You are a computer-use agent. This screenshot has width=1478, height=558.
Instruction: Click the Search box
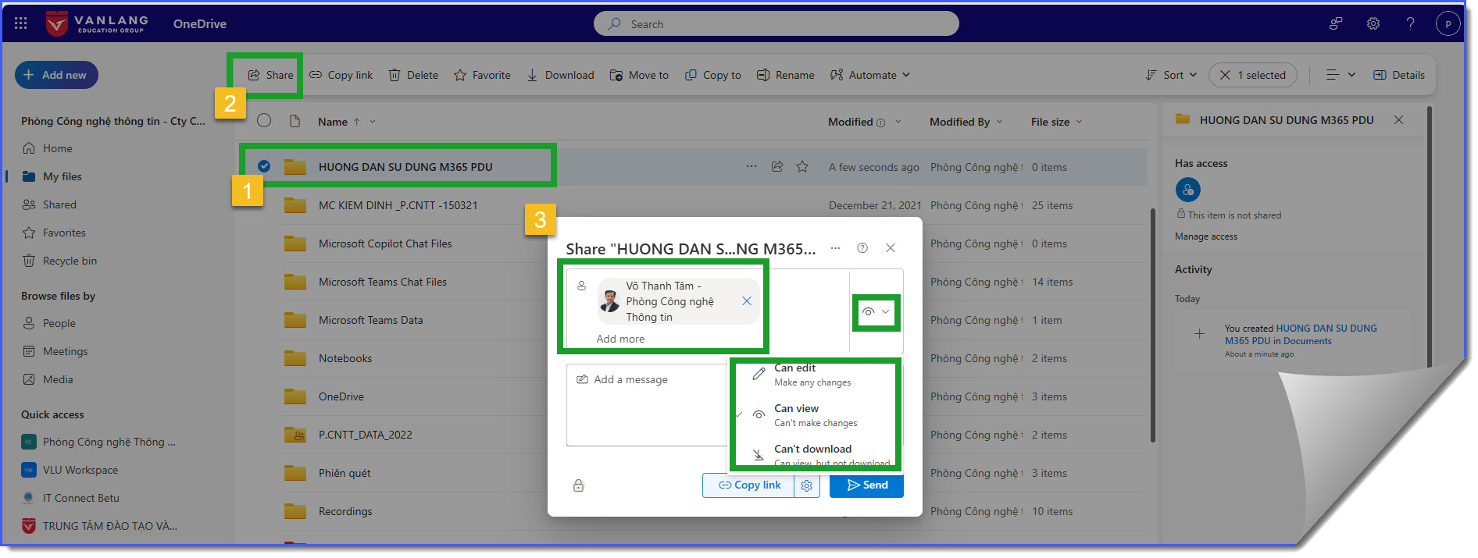pyautogui.click(x=776, y=23)
